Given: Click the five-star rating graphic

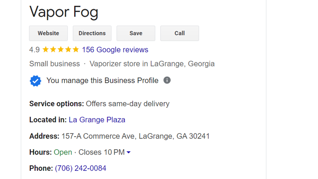Looking at the screenshot, I should [60, 50].
